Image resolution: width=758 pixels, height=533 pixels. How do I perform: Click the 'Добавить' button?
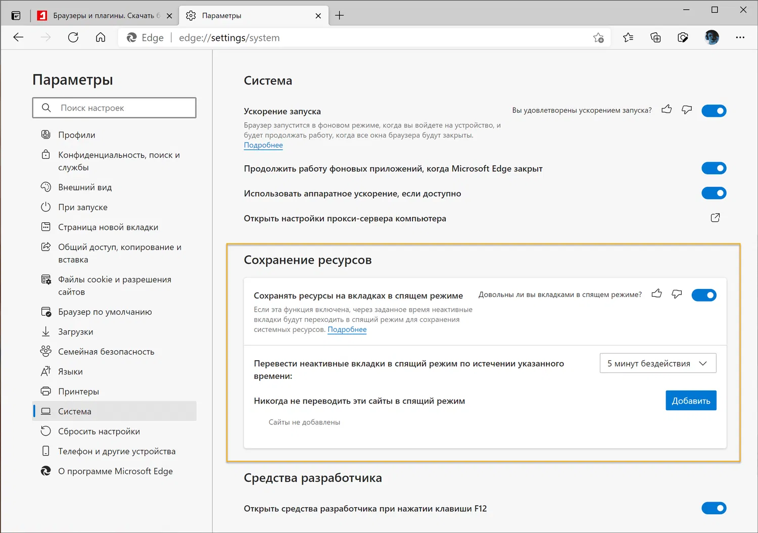point(691,401)
